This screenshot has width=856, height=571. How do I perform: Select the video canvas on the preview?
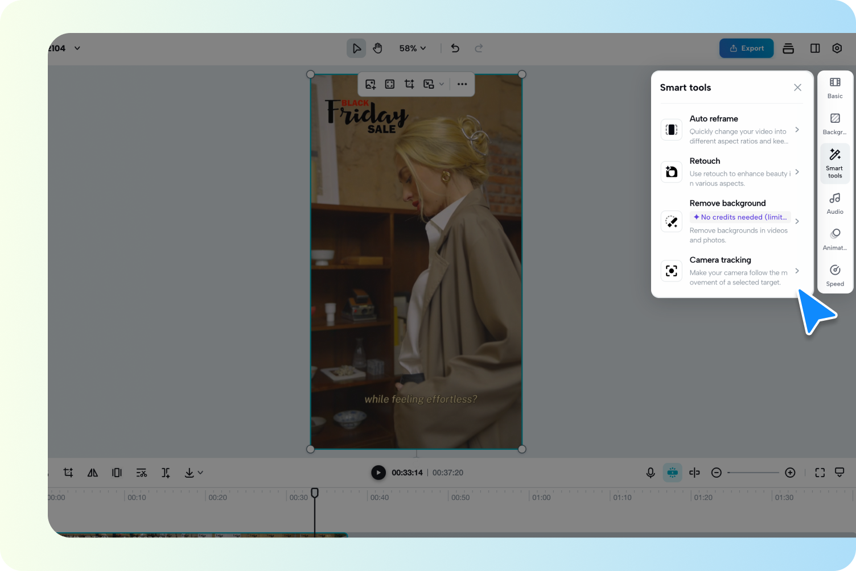[x=416, y=262]
